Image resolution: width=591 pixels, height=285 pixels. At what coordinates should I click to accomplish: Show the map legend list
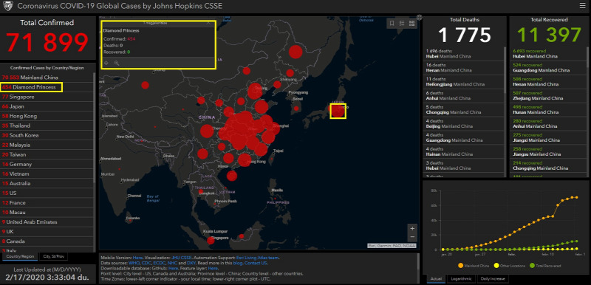(402, 24)
